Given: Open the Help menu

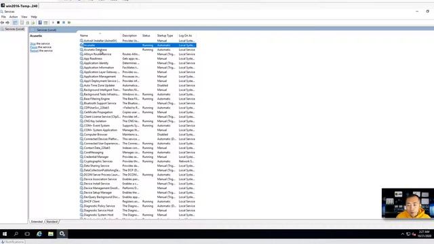Looking at the screenshot, I should (x=34, y=17).
